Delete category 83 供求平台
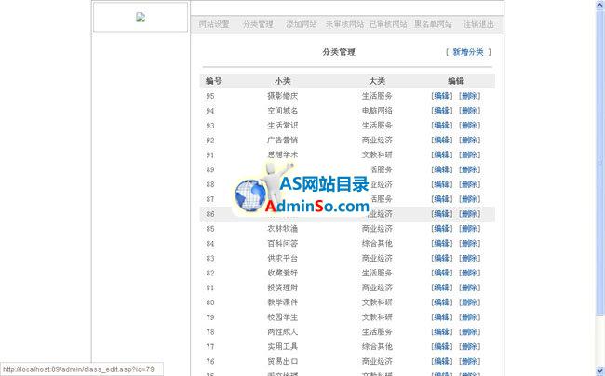 pyautogui.click(x=469, y=258)
